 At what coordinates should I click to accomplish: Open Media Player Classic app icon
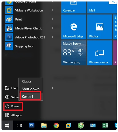pyautogui.click(x=9, y=28)
